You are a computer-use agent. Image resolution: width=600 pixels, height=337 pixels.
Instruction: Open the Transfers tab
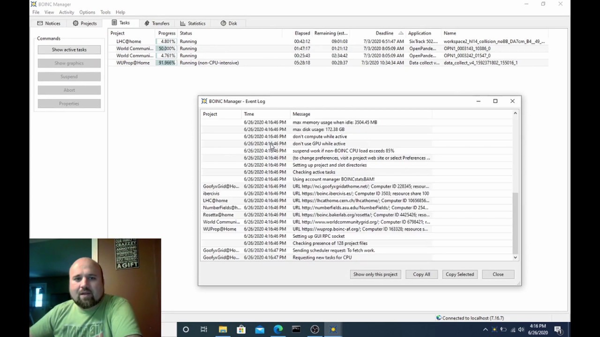[x=157, y=23]
